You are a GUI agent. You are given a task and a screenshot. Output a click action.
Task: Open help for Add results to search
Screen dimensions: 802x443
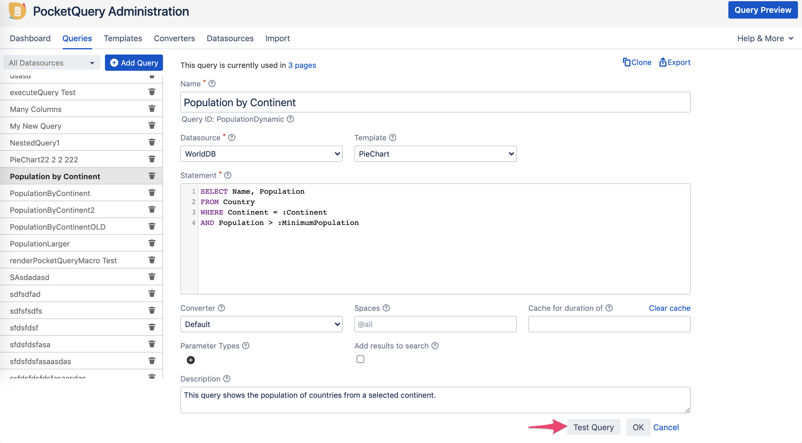[x=435, y=346]
